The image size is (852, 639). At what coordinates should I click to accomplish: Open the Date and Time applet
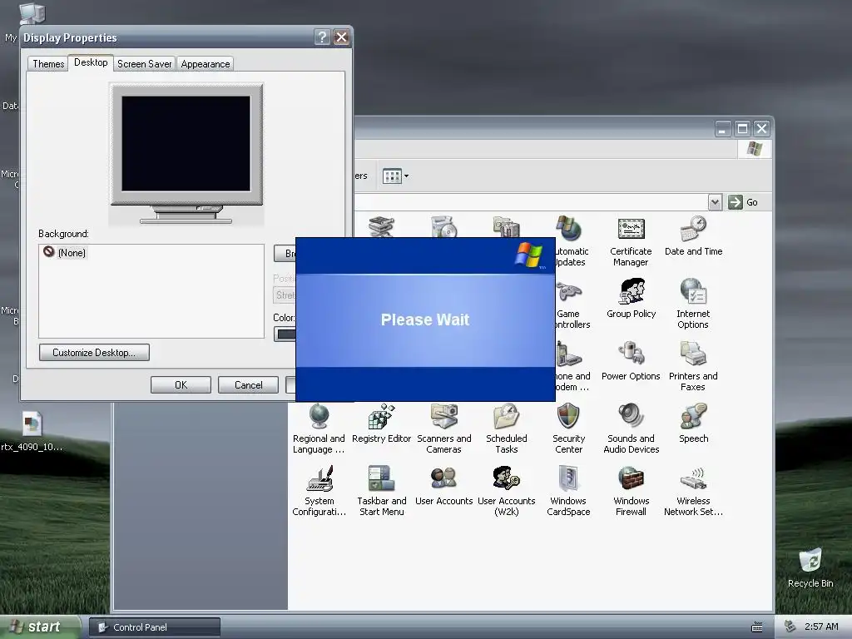(693, 236)
